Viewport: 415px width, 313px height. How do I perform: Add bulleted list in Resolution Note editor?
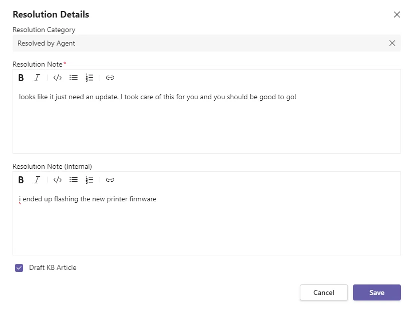pyautogui.click(x=73, y=78)
